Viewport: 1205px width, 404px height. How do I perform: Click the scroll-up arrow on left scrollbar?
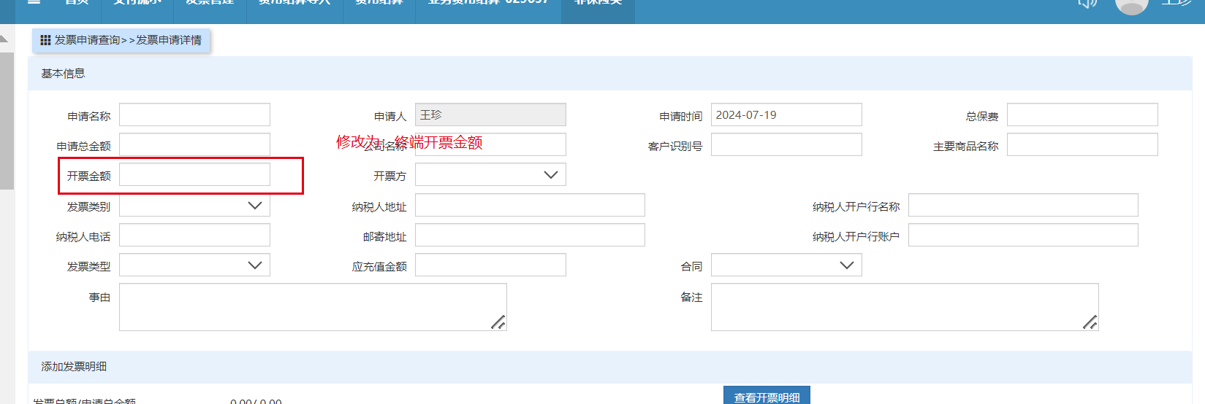(x=4, y=39)
